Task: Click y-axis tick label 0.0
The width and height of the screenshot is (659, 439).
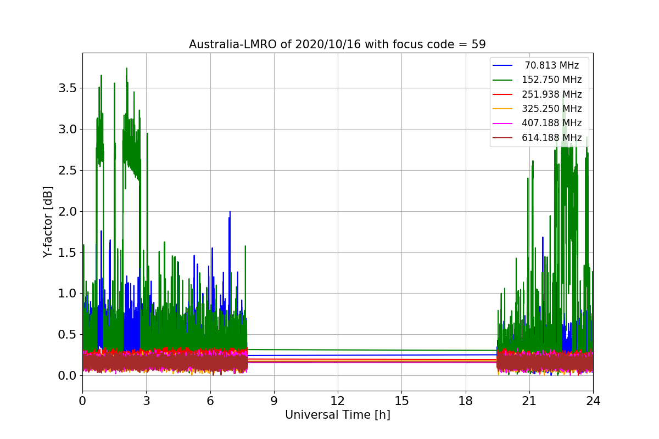Action: 66,376
